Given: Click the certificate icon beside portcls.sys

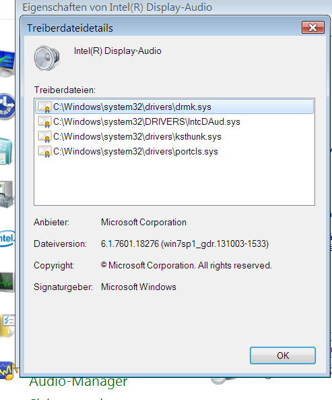Looking at the screenshot, I should [x=44, y=151].
